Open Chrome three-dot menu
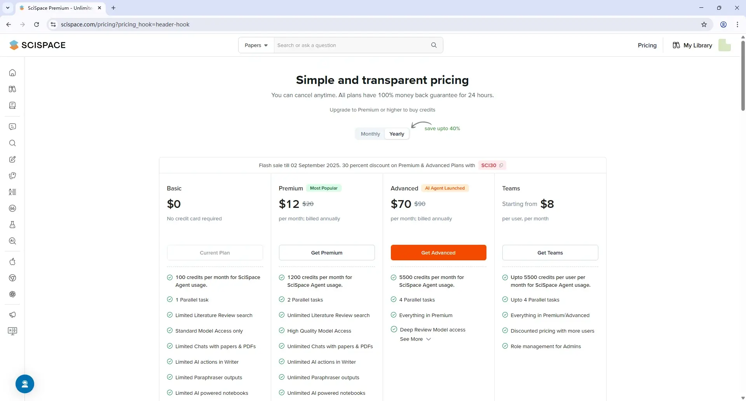746x401 pixels. (x=737, y=24)
